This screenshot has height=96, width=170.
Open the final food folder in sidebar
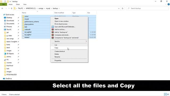[10, 66]
